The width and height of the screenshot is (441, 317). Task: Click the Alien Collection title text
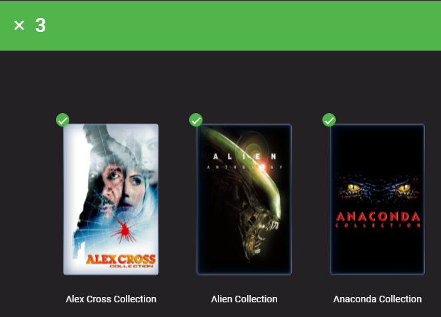[244, 299]
